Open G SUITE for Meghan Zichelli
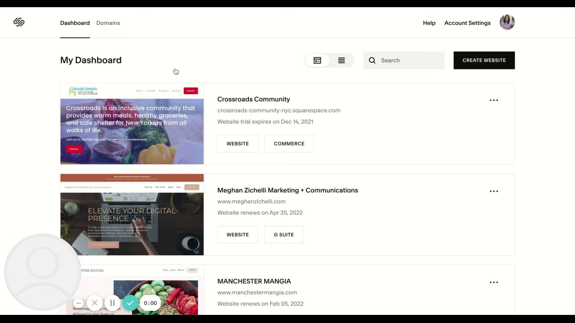Screen dimensions: 575x323 point(283,235)
